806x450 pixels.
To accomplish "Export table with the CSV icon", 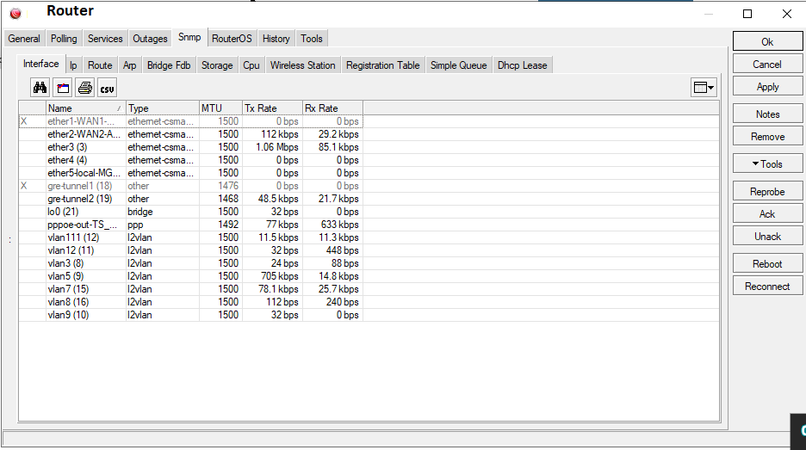I will point(107,88).
